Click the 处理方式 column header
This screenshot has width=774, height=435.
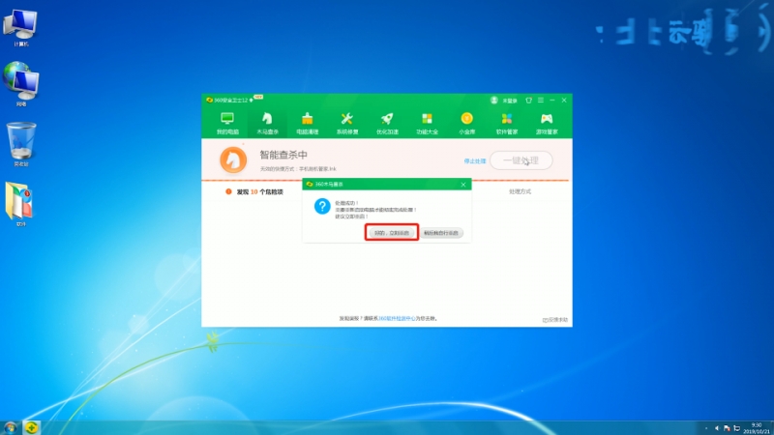520,191
